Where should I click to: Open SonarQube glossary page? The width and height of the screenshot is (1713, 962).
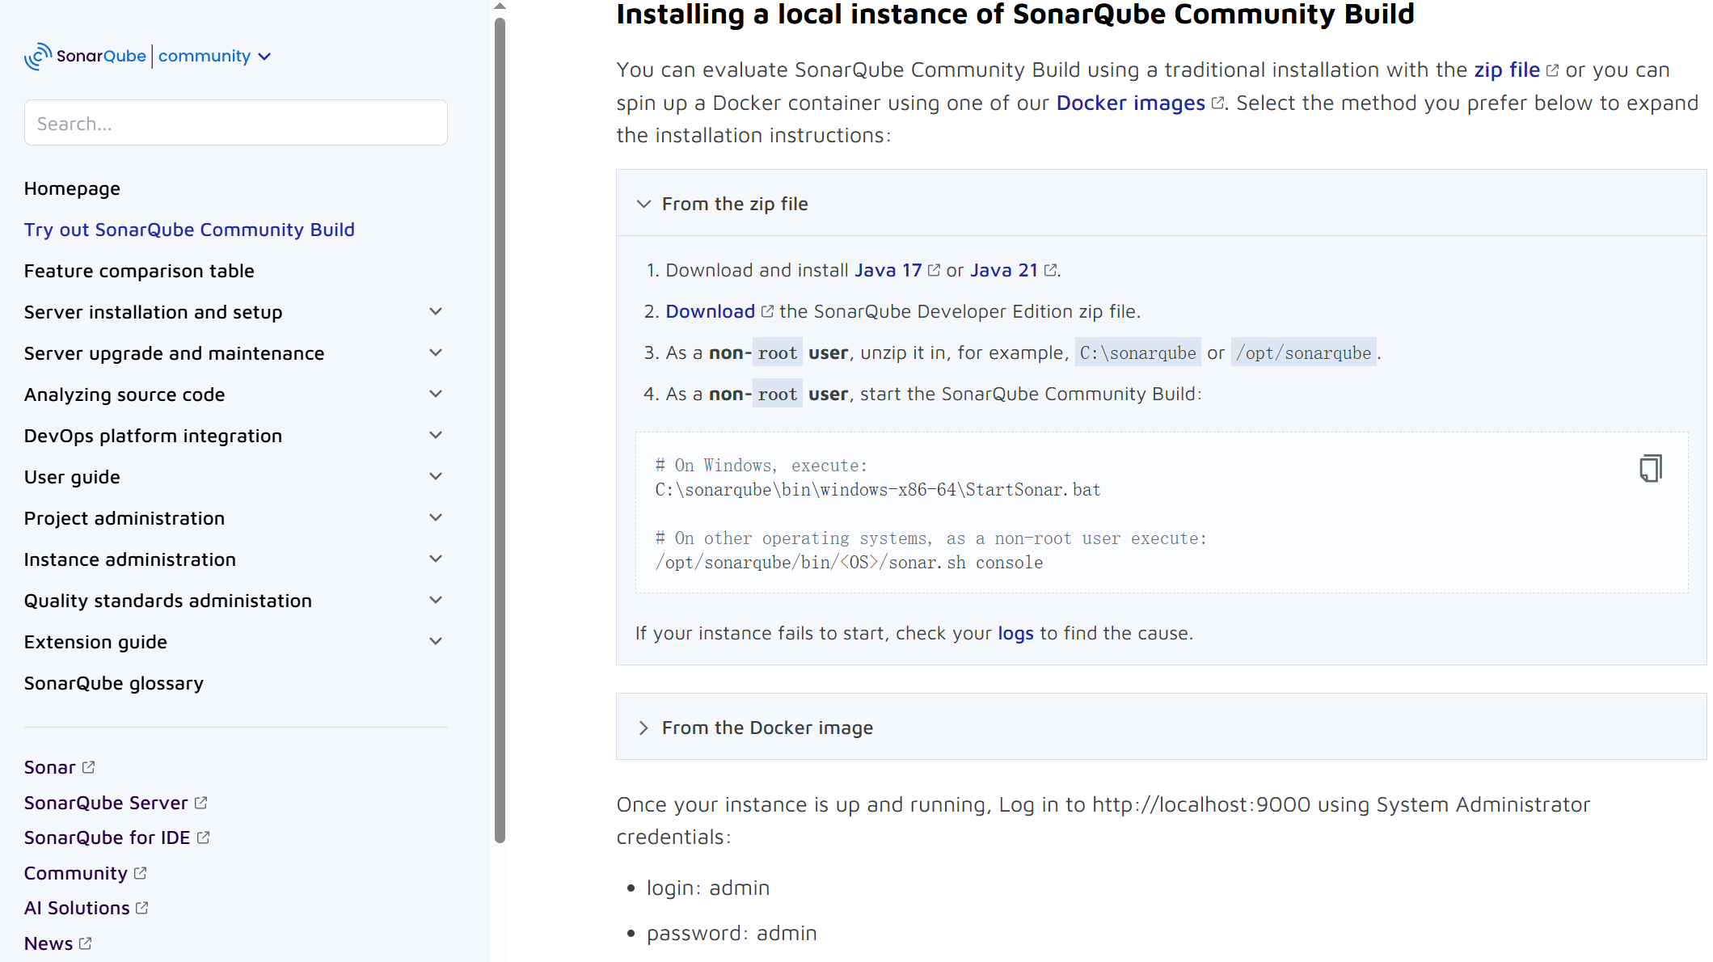[x=114, y=683]
